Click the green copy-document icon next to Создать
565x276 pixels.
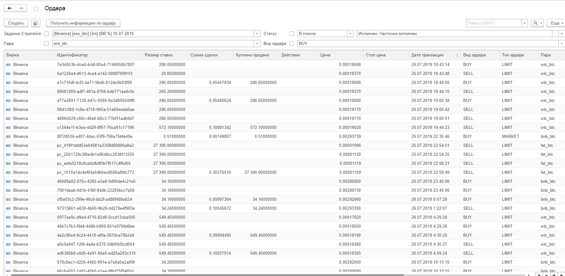coord(35,23)
